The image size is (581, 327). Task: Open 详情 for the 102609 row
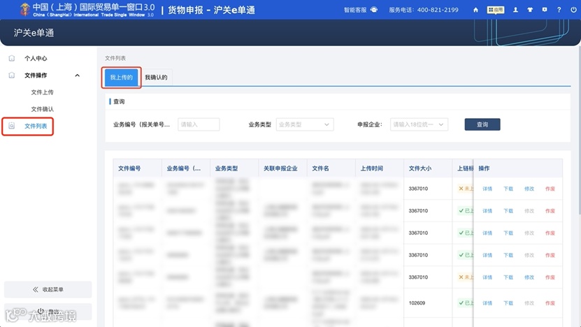coord(487,303)
